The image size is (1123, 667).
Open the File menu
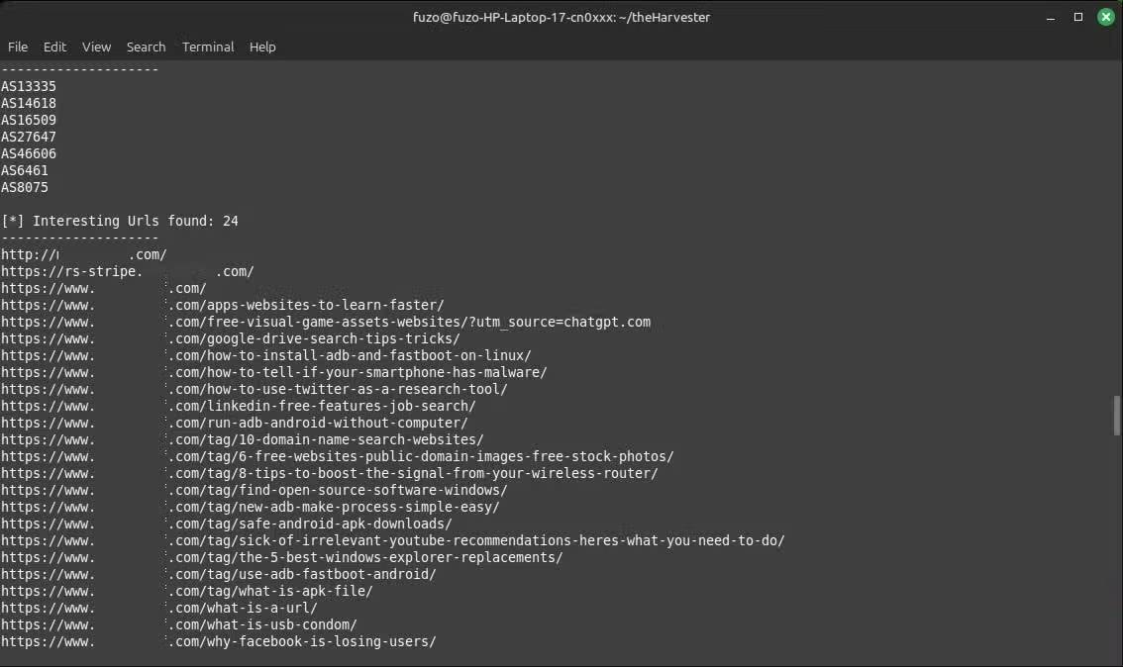coord(18,47)
